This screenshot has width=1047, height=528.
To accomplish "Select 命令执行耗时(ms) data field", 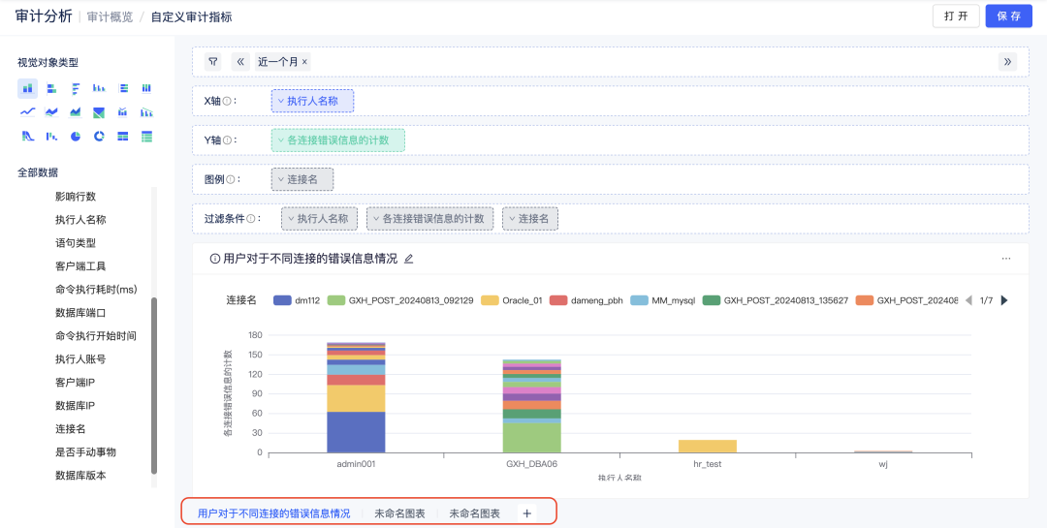I will [x=96, y=289].
